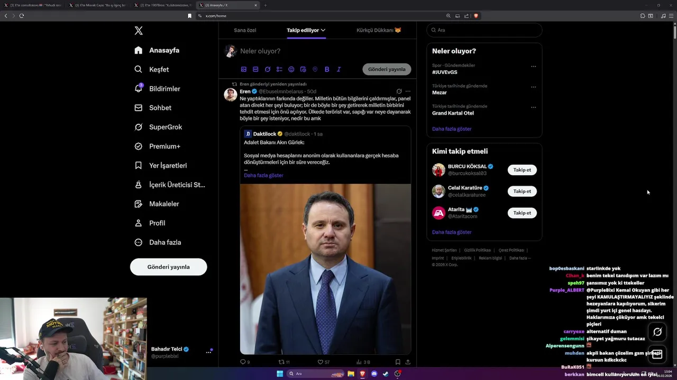Open the browser extensions puzzle icon

[643, 16]
